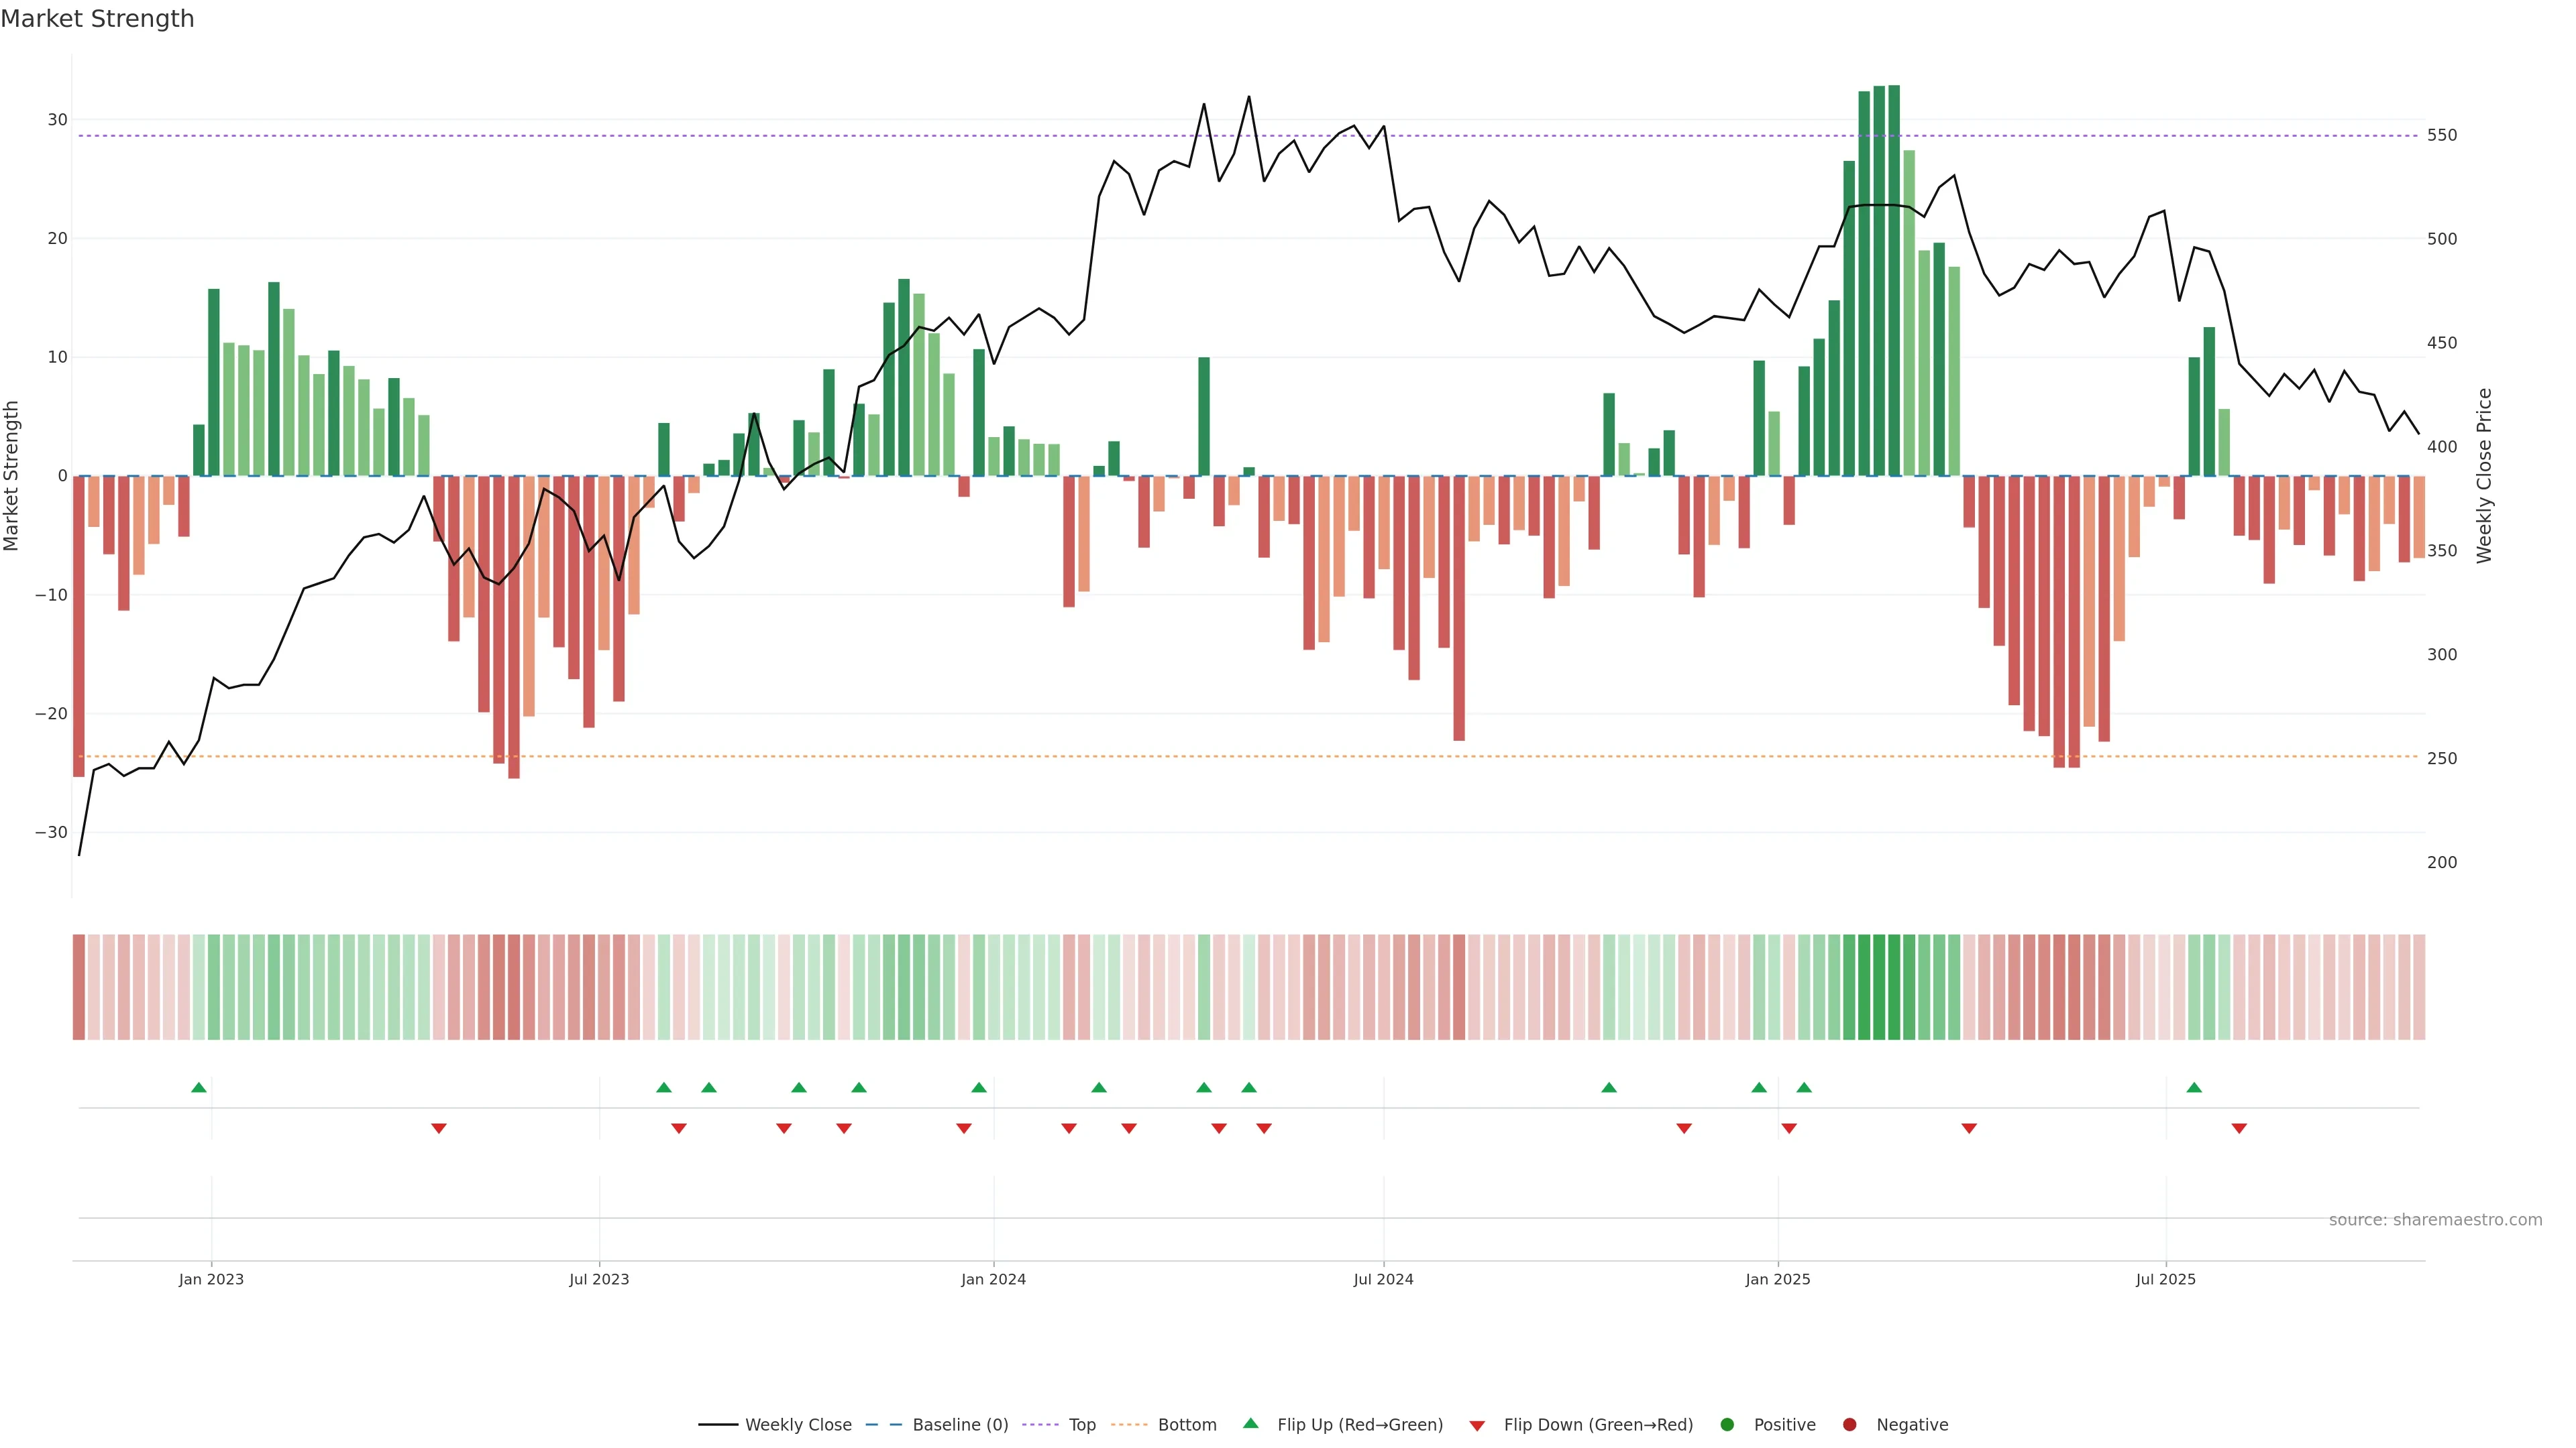Click the first dark red bar in heatmap strip
2576x1448 pixels.
coord(79,987)
